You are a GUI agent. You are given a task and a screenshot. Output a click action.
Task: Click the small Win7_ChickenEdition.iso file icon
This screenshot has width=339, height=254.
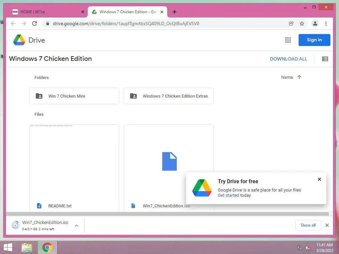pyautogui.click(x=133, y=206)
